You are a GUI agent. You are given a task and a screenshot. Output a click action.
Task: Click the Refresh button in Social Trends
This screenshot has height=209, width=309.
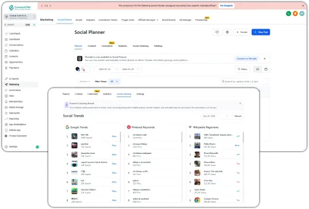(x=238, y=116)
